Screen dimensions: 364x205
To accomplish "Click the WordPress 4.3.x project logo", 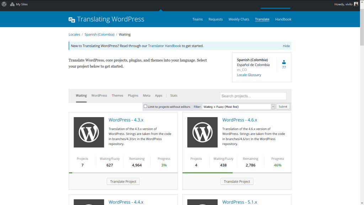I will (89, 132).
